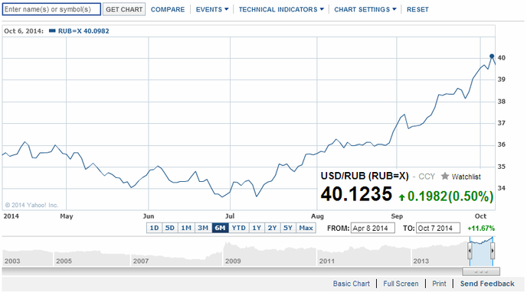Open the Chart Settings dropdown

point(365,9)
